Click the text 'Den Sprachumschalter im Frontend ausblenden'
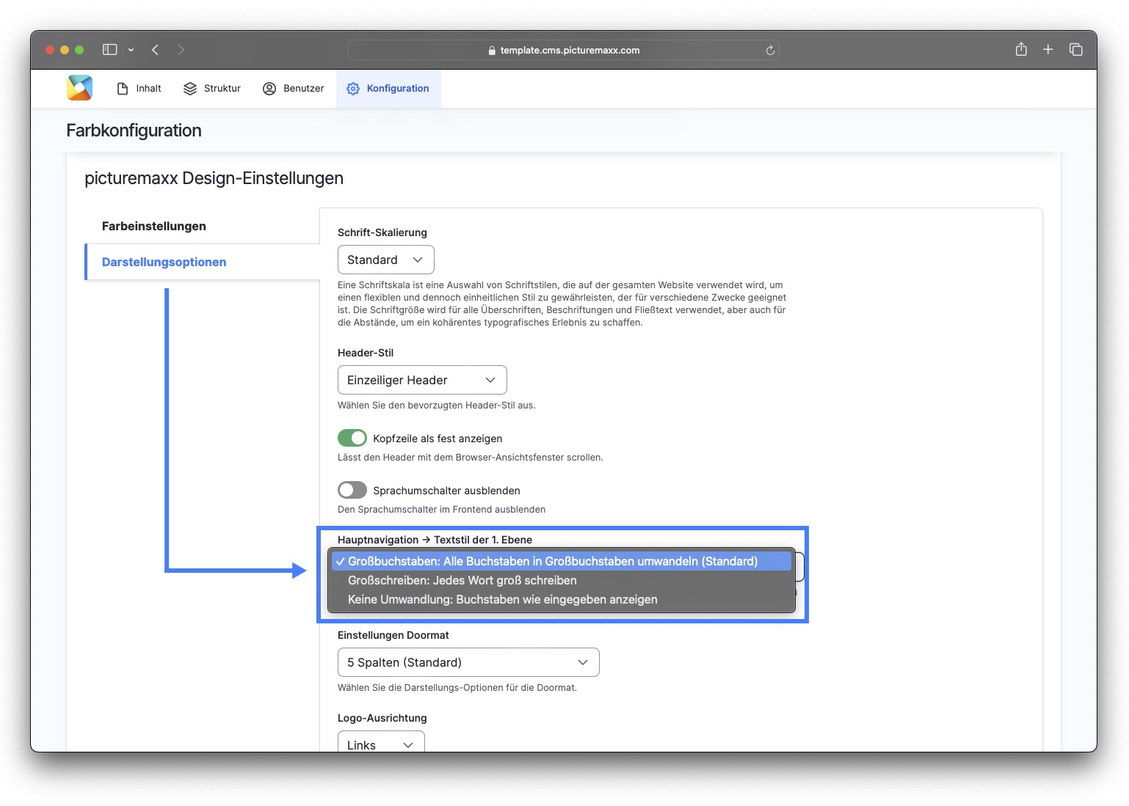This screenshot has width=1129, height=806. click(441, 509)
